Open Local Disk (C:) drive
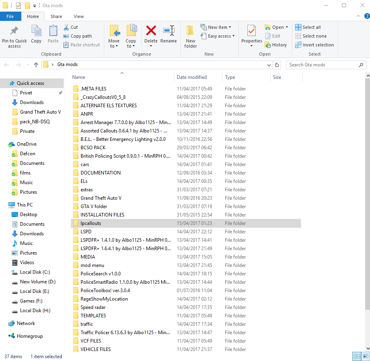This screenshot has width=370, height=361. [35, 272]
